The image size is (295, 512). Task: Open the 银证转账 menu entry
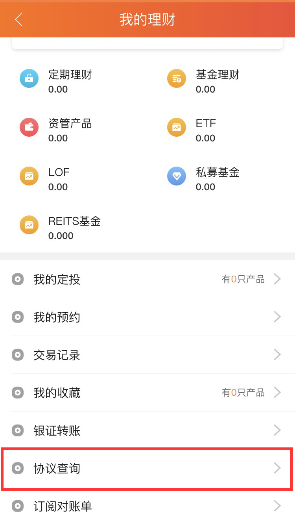(57, 430)
